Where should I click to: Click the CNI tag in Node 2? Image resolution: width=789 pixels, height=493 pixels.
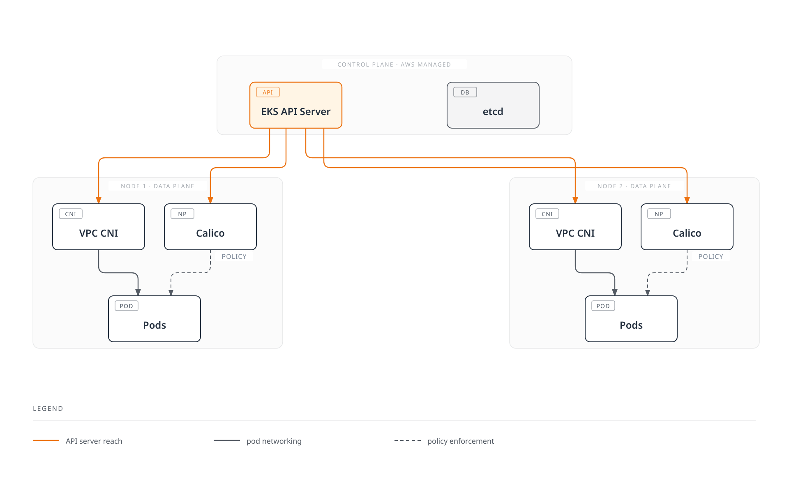tap(547, 214)
